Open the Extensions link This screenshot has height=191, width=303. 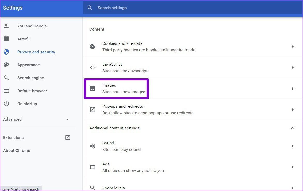tap(13, 138)
